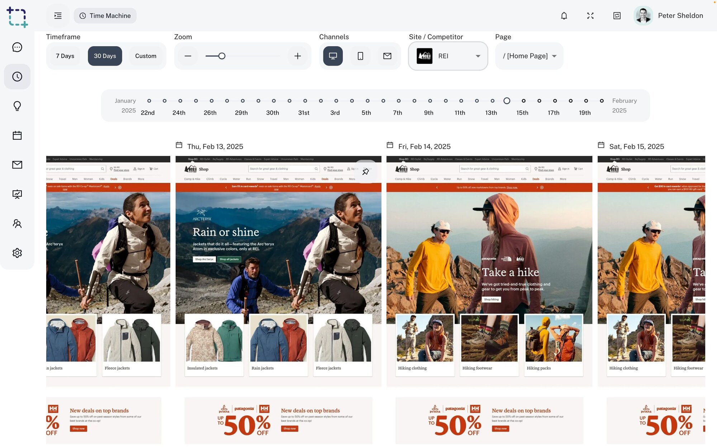Click the Sat, Feb 15, 2025 date heading
The image size is (717, 448).
(x=637, y=147)
